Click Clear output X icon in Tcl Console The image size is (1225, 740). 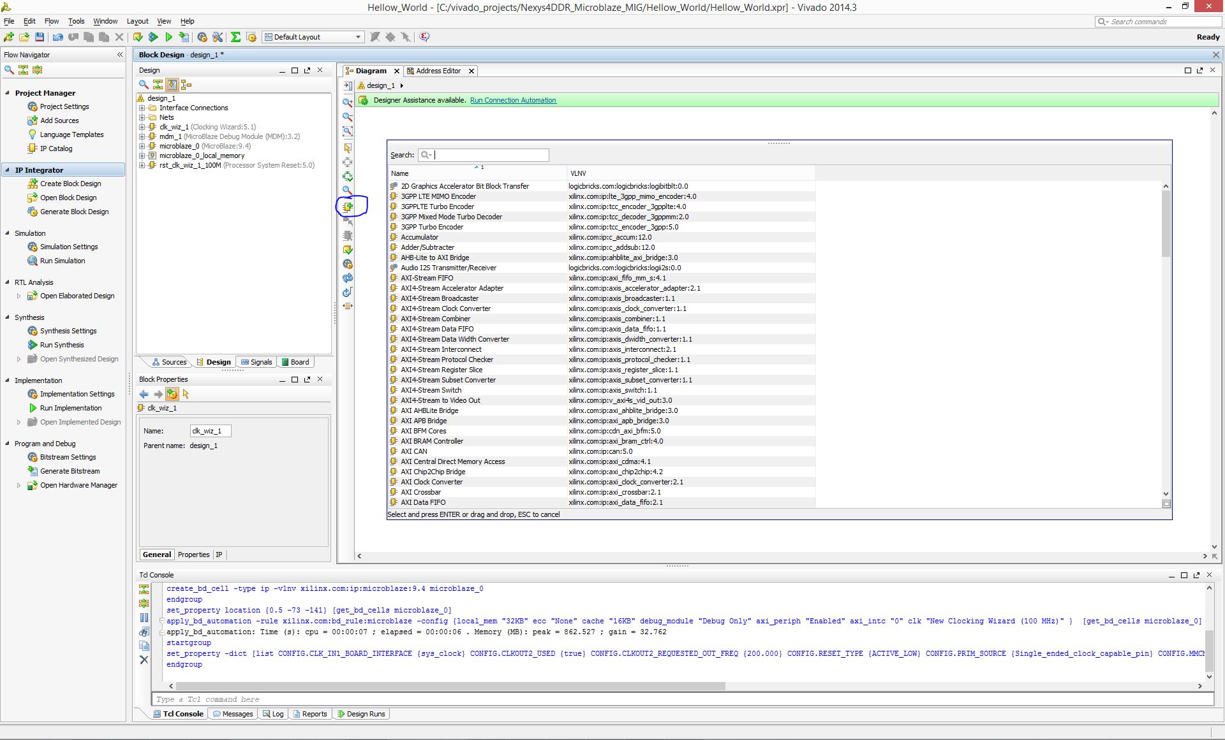(x=144, y=660)
